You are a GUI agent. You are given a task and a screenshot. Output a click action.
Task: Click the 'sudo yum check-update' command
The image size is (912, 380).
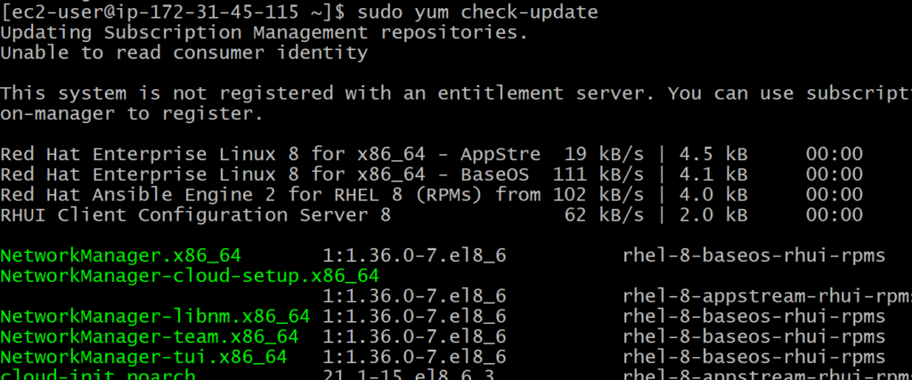coord(475,12)
